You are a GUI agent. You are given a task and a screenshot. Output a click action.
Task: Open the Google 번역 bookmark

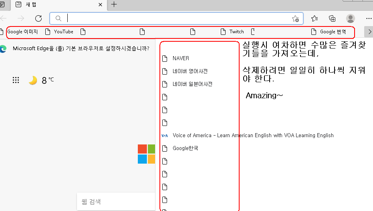329,32
